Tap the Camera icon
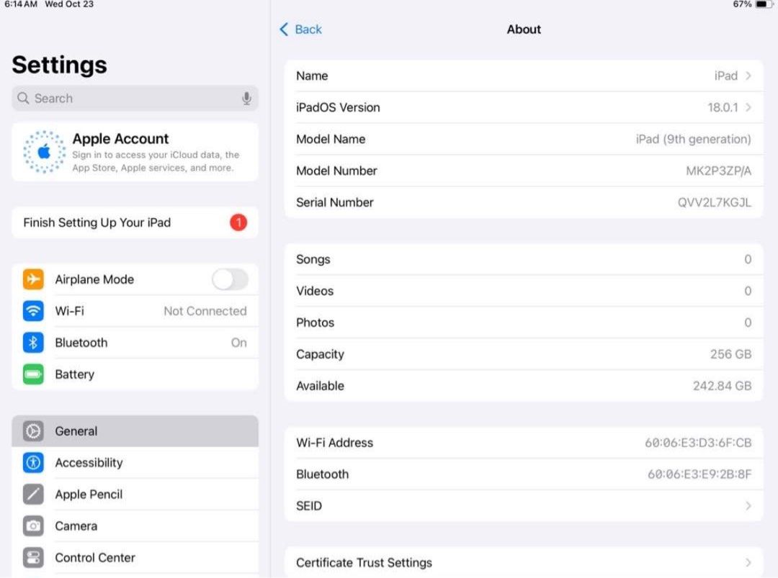 point(33,526)
